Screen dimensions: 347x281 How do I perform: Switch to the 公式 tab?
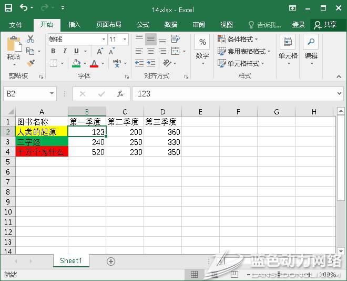(x=143, y=25)
